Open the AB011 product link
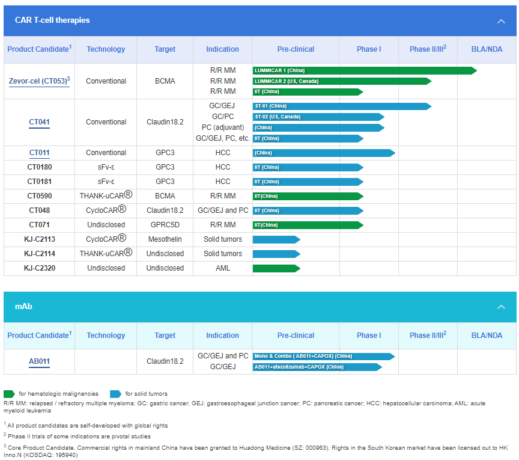Screen dimensions: 519x460 (39, 361)
